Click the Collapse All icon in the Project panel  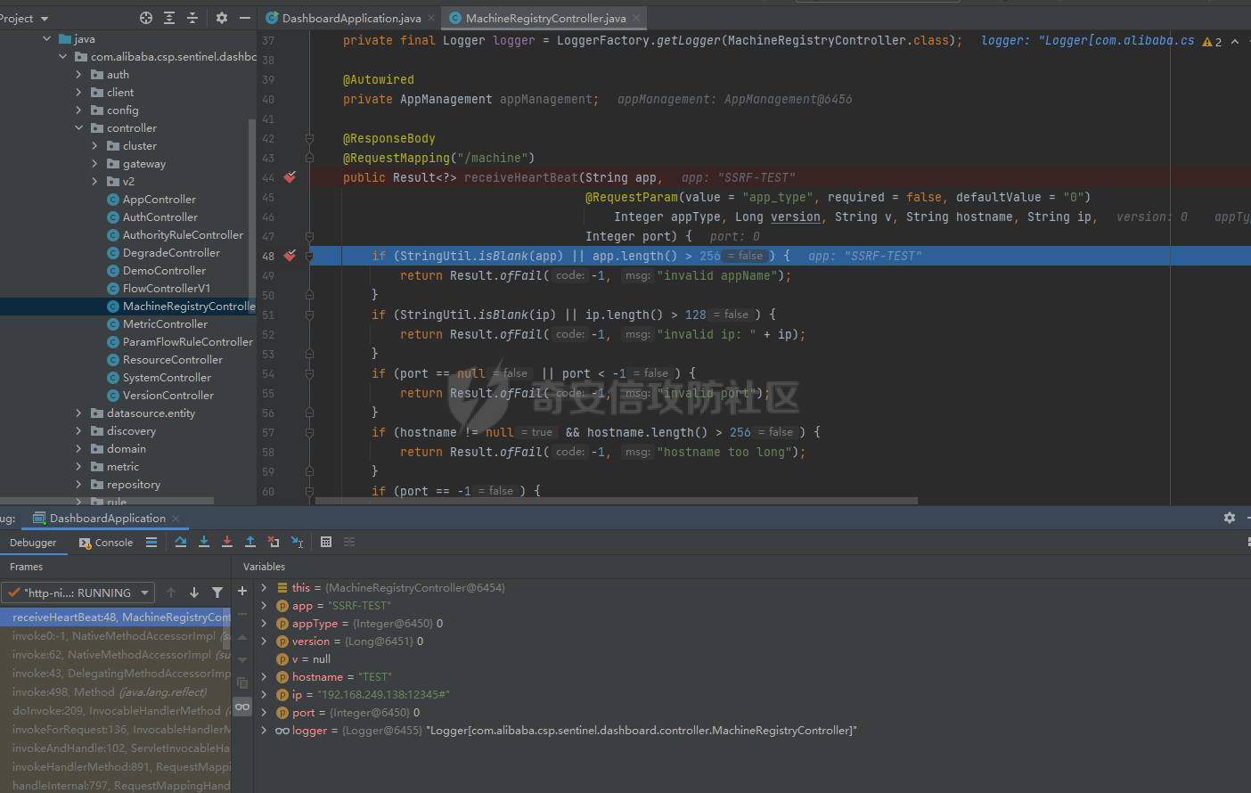192,18
